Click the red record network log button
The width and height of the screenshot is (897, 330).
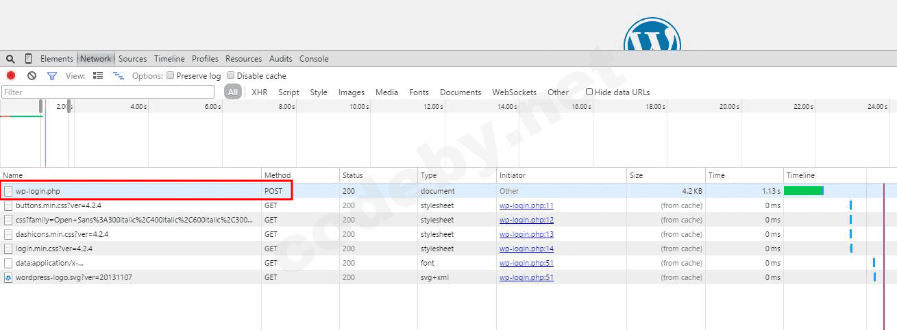[11, 76]
